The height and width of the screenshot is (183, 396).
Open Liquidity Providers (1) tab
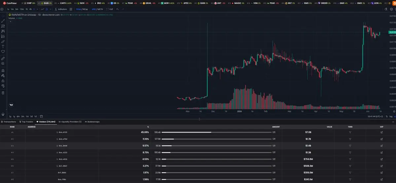70,122
